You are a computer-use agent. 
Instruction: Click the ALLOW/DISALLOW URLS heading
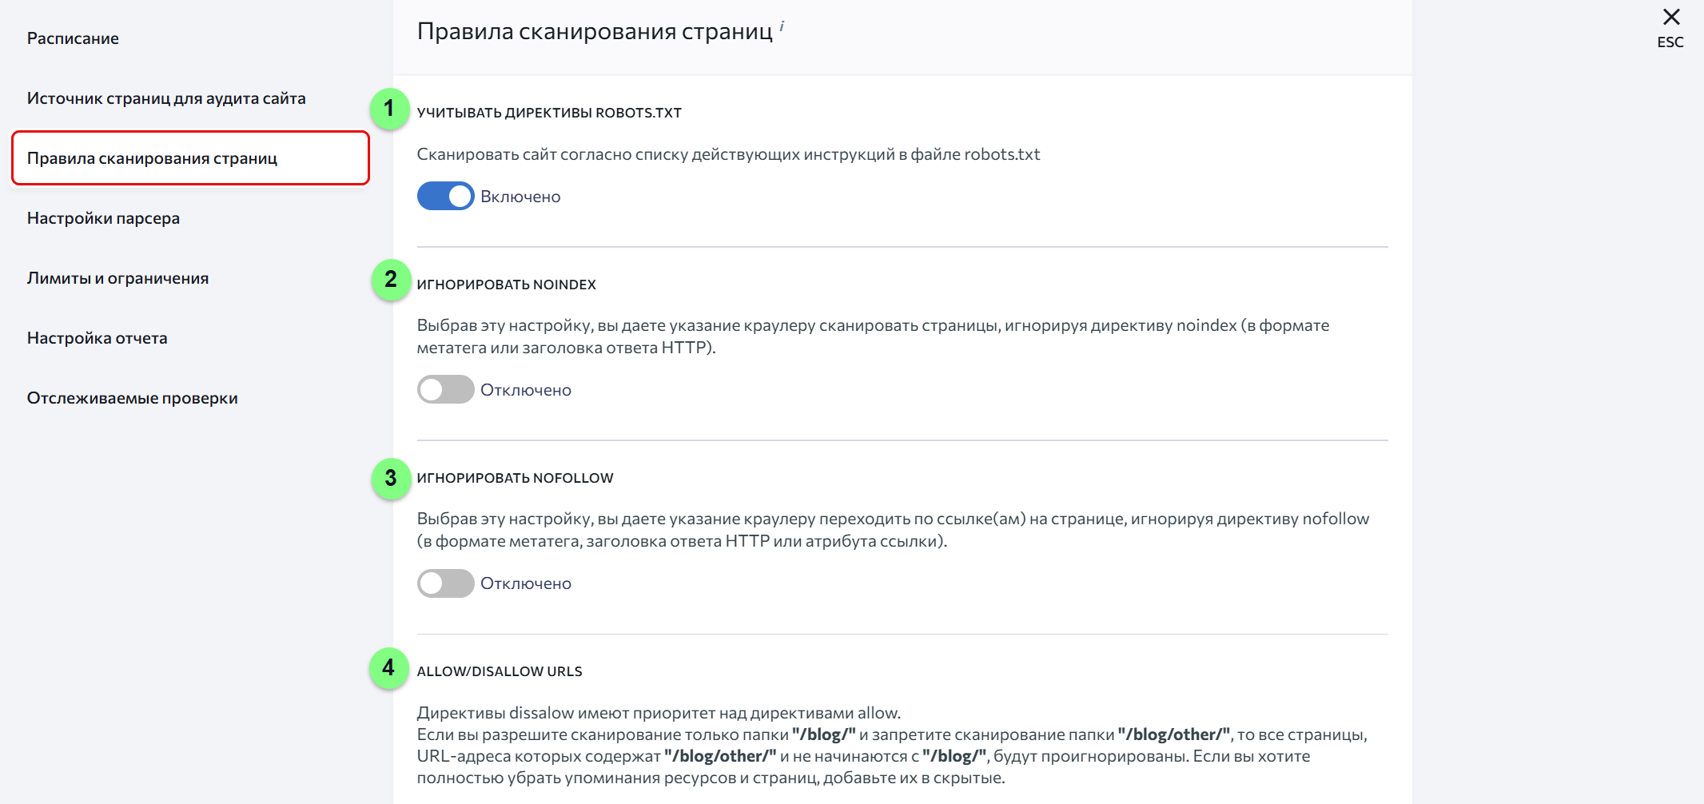click(500, 671)
